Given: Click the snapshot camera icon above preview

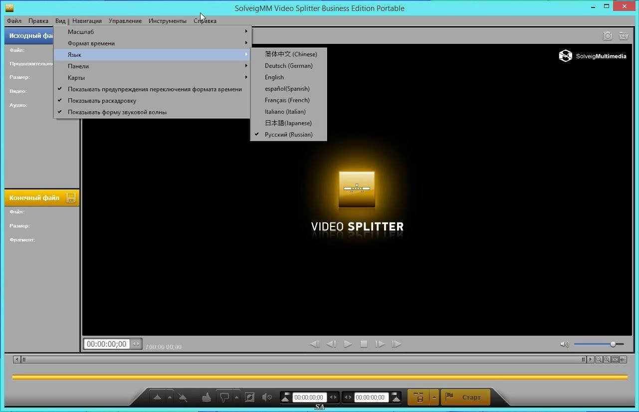Looking at the screenshot, I should coord(608,36).
